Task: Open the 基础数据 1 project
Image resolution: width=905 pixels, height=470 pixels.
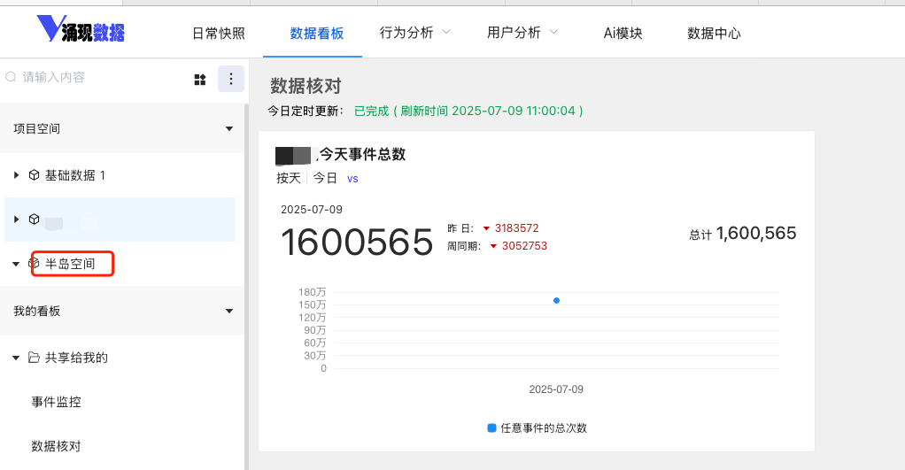Action: (75, 175)
